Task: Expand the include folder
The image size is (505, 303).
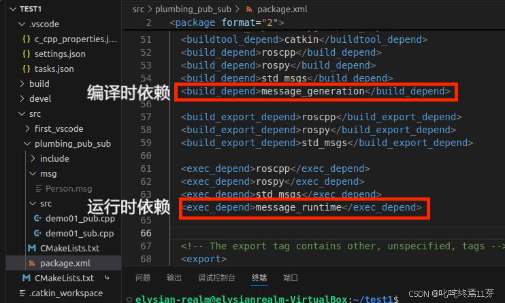Action: pos(33,158)
